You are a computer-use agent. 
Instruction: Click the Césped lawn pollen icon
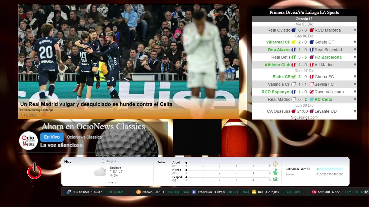point(275,179)
